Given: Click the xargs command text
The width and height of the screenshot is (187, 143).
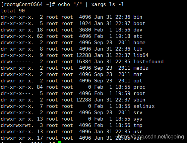Looking at the screenshot, I should [x=99, y=5].
